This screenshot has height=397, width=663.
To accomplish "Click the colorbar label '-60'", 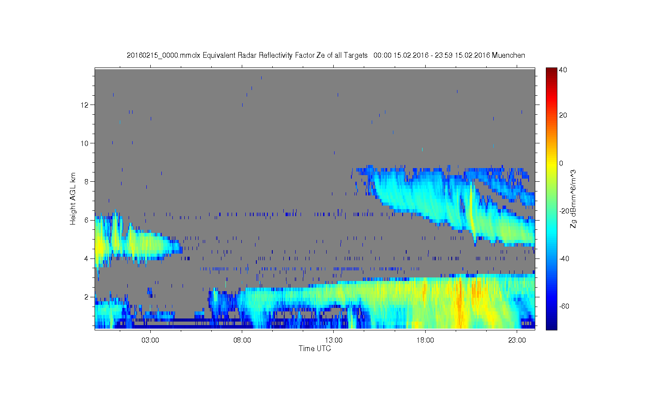I will pyautogui.click(x=564, y=306).
